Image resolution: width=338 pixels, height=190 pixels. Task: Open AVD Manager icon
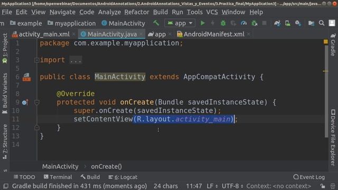point(287,23)
